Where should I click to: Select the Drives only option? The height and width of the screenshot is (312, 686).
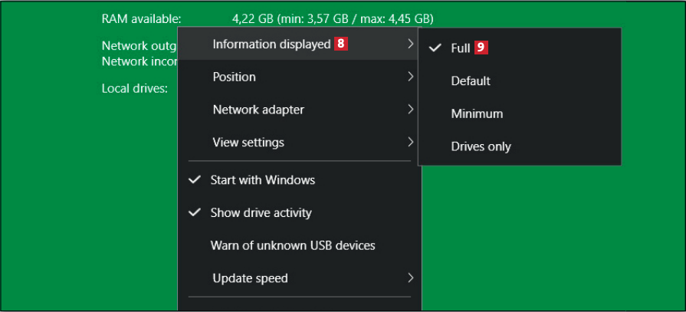pyautogui.click(x=480, y=146)
